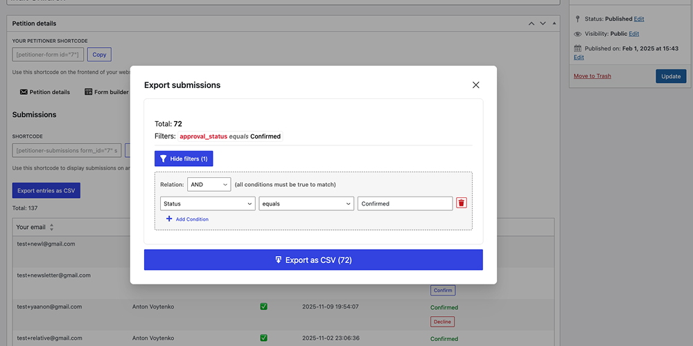Open the equals operator dropdown
This screenshot has height=346, width=693.
pos(306,203)
